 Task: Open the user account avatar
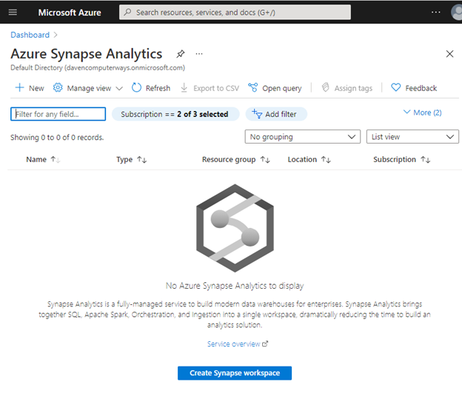pyautogui.click(x=457, y=13)
